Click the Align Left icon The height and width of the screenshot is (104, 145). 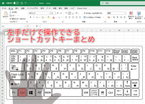[66, 17]
